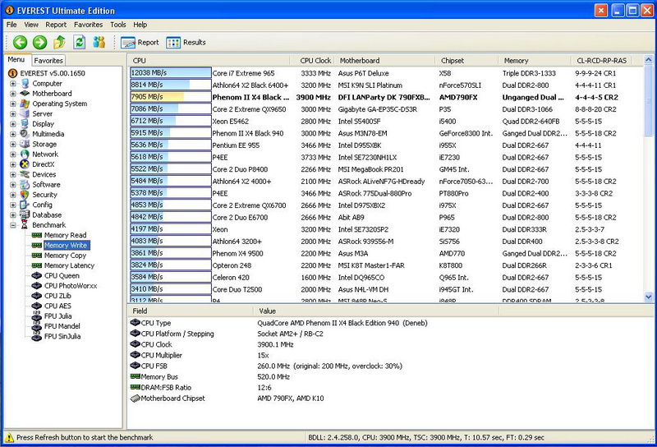Screen dimensions: 657x447
Task: Go up one level with the Up arrow icon
Action: 59,42
